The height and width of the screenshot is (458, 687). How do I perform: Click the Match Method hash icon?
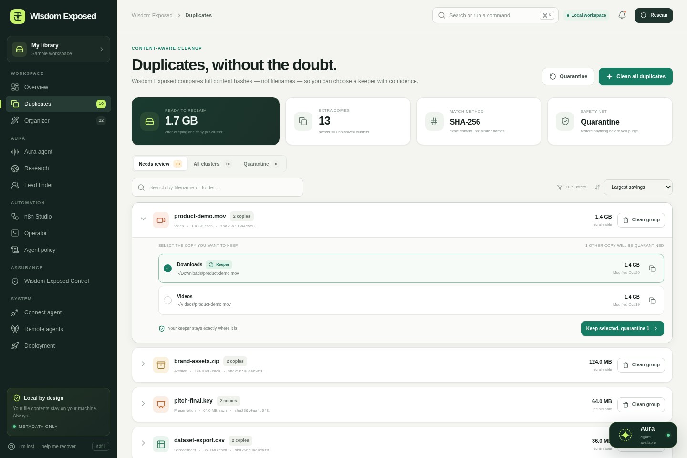click(x=434, y=121)
